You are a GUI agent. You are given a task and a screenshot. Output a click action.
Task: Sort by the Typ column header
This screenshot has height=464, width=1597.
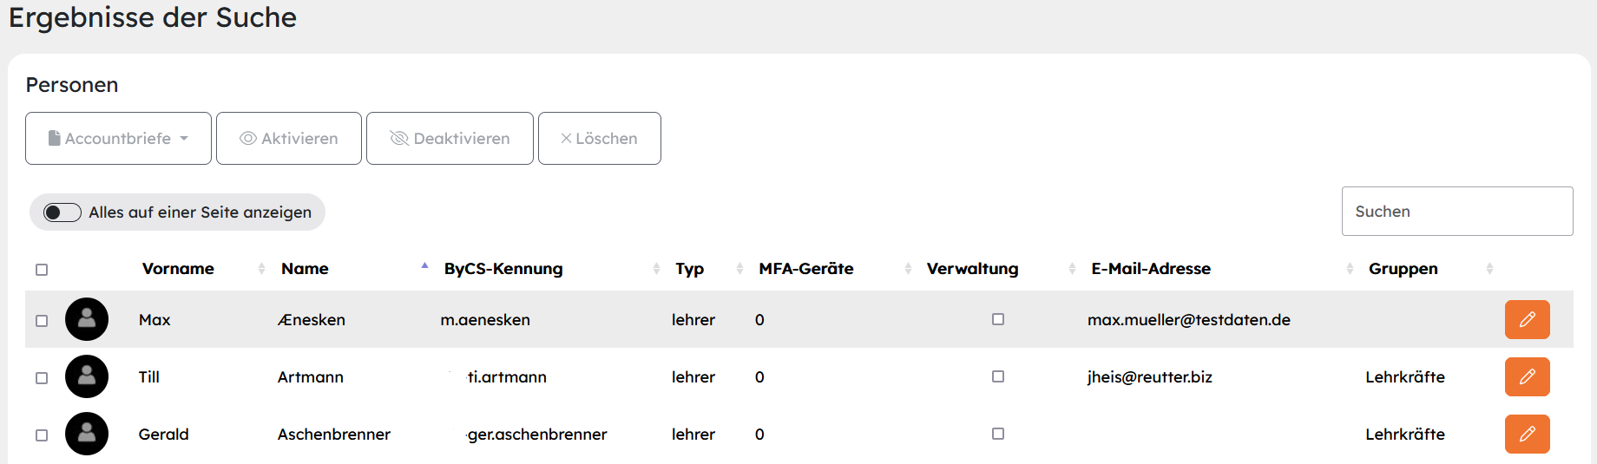click(x=690, y=269)
